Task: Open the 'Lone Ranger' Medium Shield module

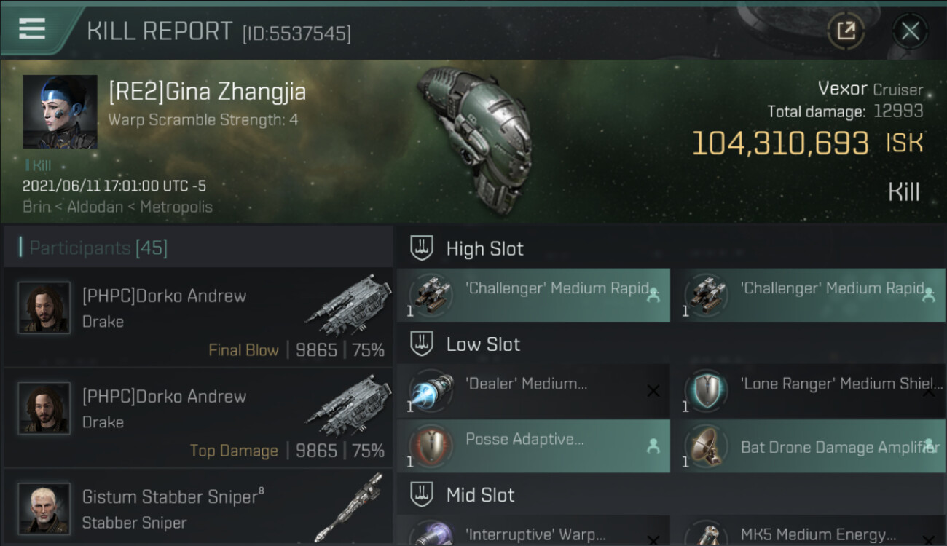Action: tap(809, 391)
